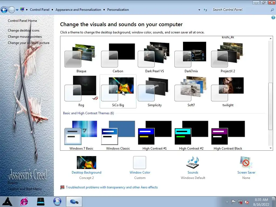Select the Carbon theme
Image resolution: width=276 pixels, height=207 pixels.
[x=118, y=57]
